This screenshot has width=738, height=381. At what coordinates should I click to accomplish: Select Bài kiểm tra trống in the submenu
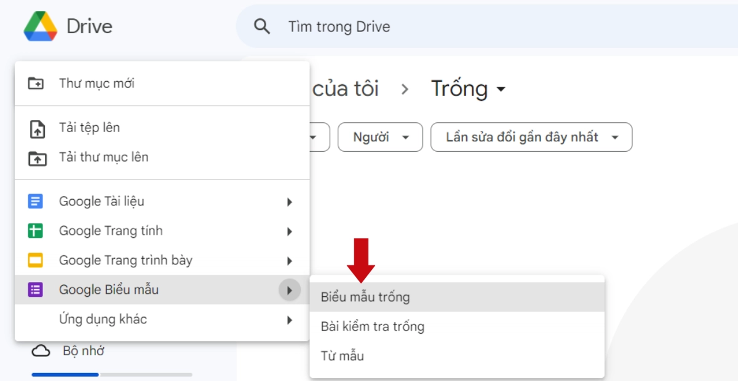[372, 326]
